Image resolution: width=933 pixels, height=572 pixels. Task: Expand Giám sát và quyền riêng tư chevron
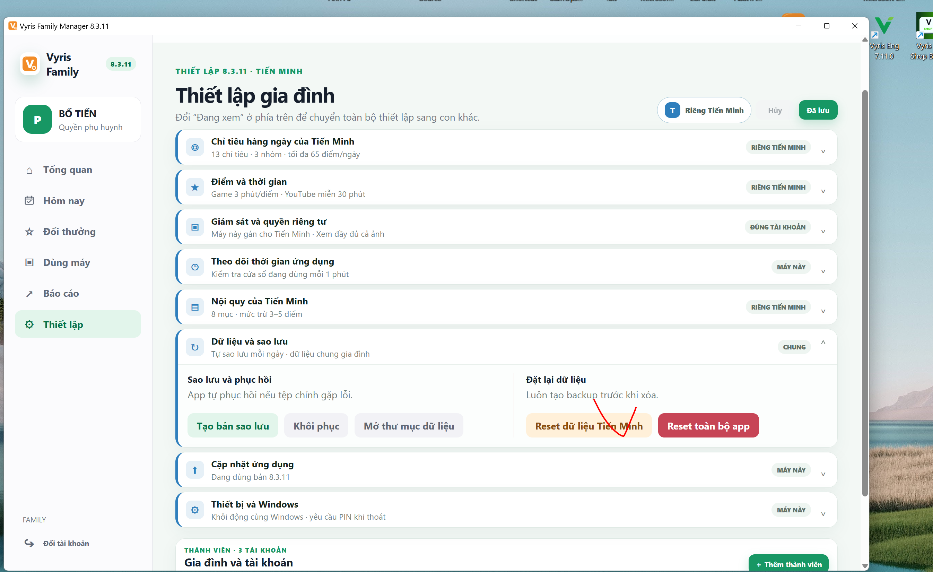tap(823, 232)
